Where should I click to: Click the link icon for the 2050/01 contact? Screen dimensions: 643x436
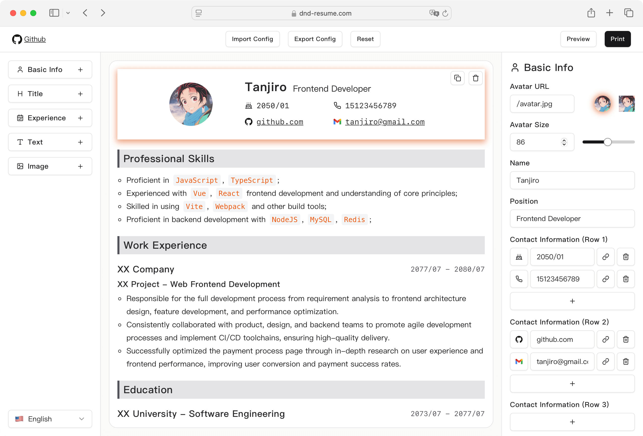(605, 257)
